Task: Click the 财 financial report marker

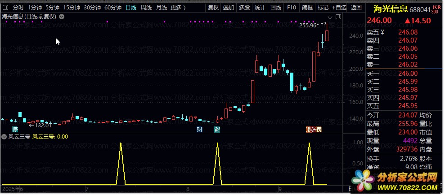Action: (x=199, y=130)
